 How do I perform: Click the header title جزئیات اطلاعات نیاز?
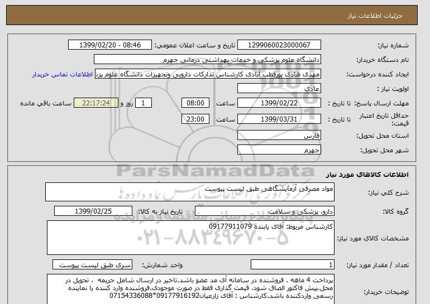click(x=375, y=16)
